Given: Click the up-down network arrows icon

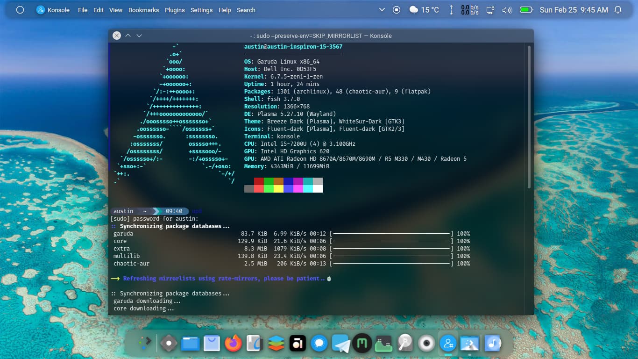Looking at the screenshot, I should point(451,10).
